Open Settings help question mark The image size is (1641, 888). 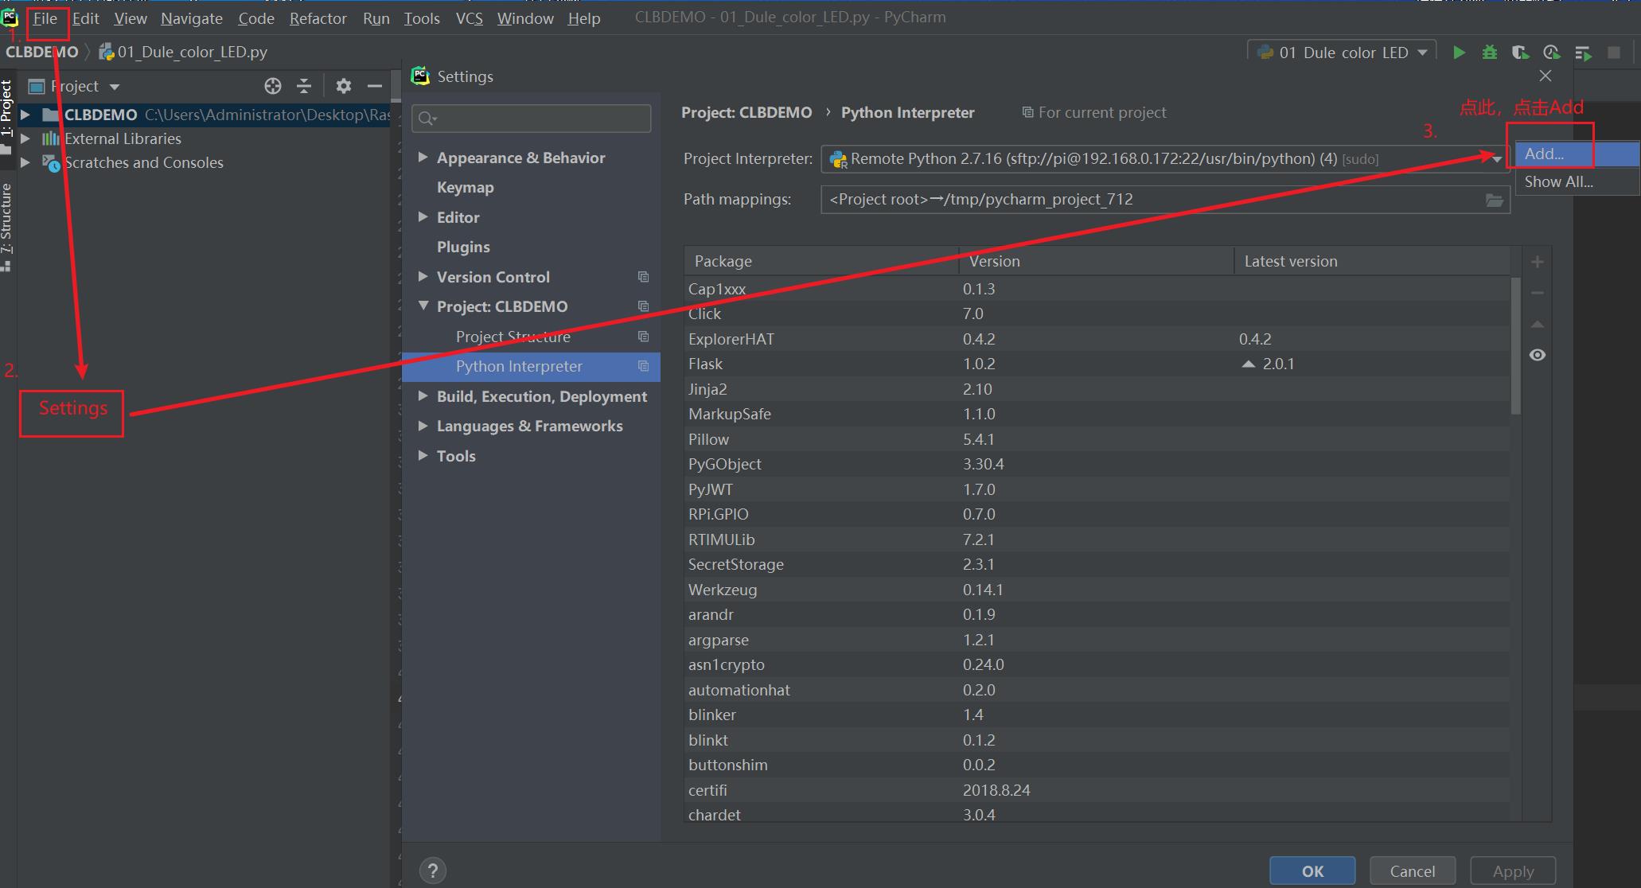pos(433,870)
